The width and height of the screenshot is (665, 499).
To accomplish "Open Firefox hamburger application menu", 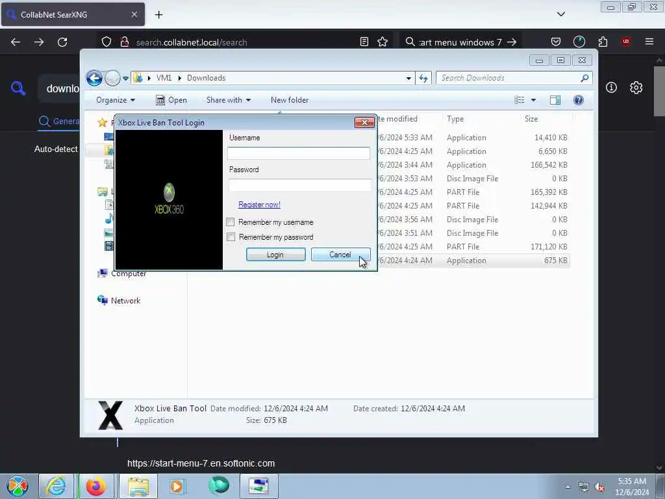I will [x=649, y=42].
